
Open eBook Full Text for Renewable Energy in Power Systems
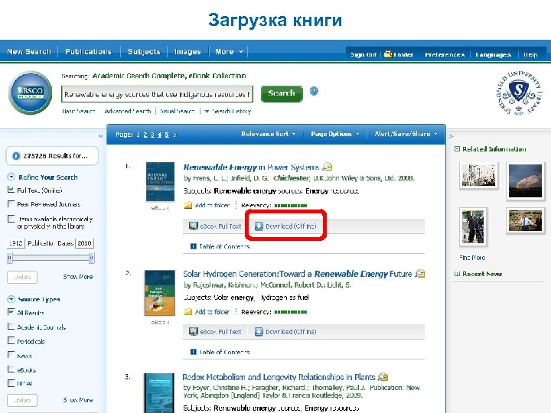click(x=215, y=226)
